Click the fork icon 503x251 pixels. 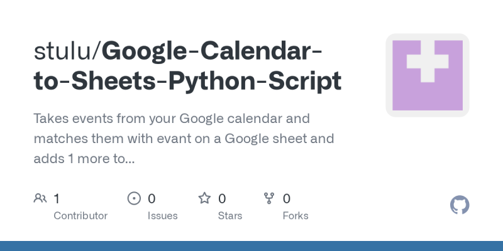coord(269,199)
